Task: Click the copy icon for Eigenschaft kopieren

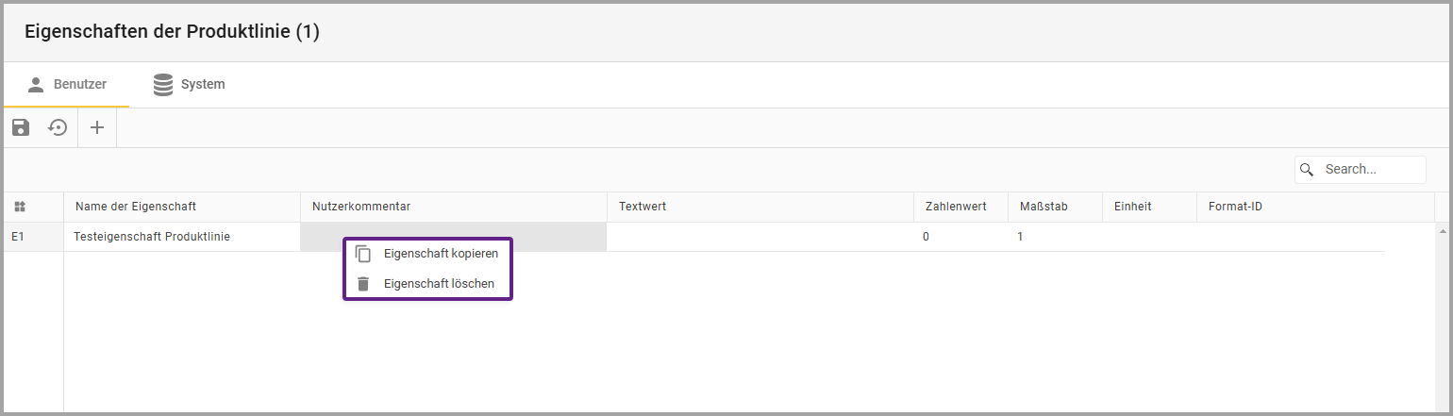Action: click(x=363, y=254)
